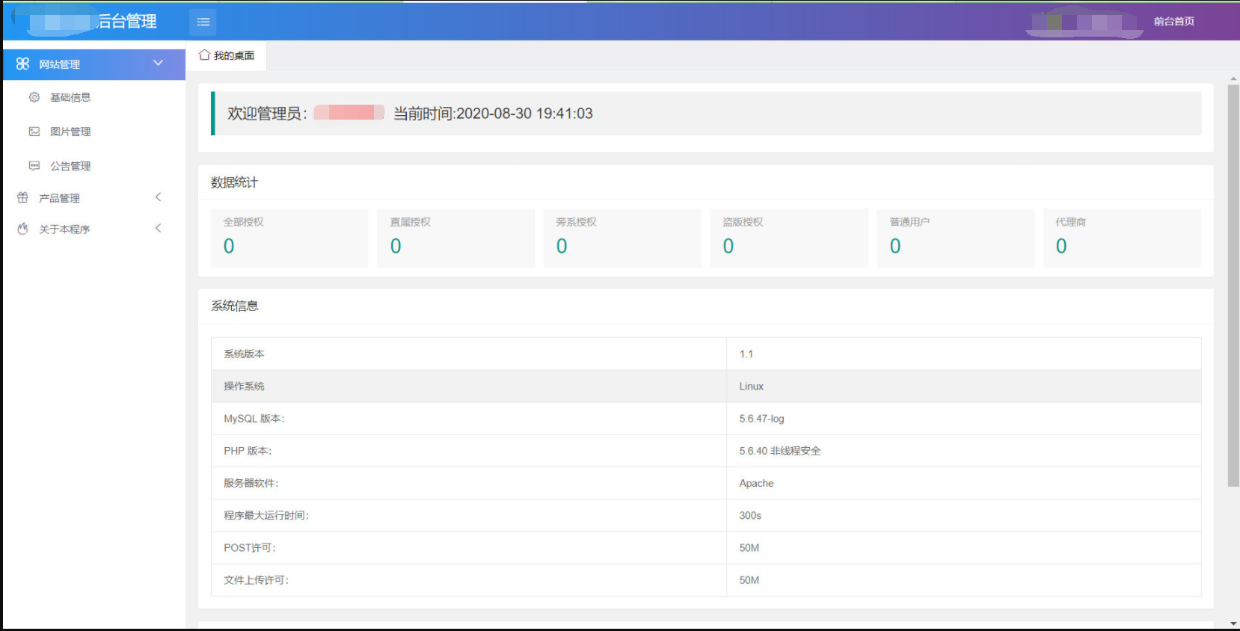Click the hamburger menu toggle icon
This screenshot has width=1240, height=631.
(203, 22)
